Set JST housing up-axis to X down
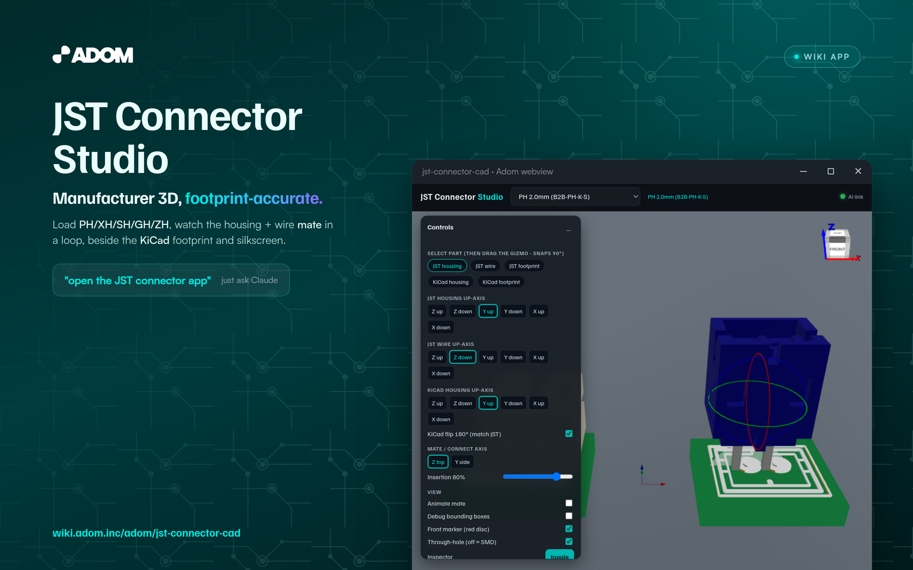913x570 pixels. click(x=441, y=327)
